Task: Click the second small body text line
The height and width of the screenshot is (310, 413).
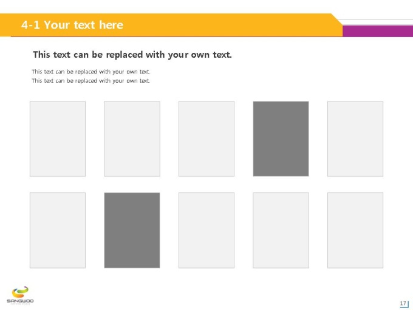Action: click(x=91, y=81)
